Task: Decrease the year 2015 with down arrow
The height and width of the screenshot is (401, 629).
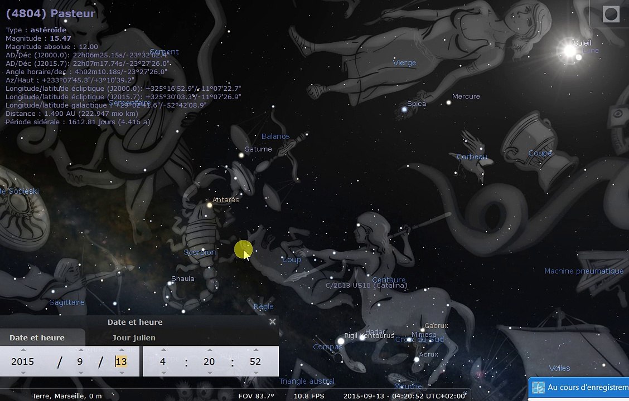Action: point(23,373)
